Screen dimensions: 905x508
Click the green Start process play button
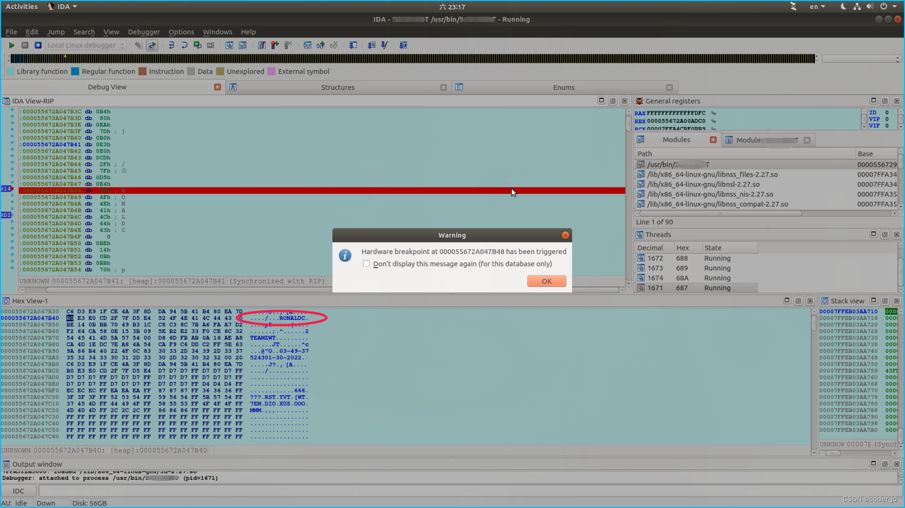click(x=12, y=45)
